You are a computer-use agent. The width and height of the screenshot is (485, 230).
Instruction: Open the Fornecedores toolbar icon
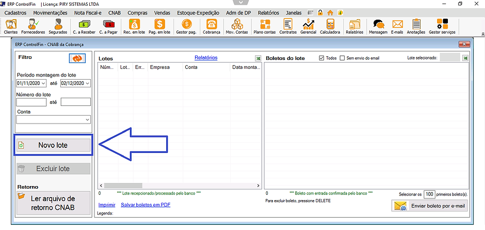coord(33,26)
